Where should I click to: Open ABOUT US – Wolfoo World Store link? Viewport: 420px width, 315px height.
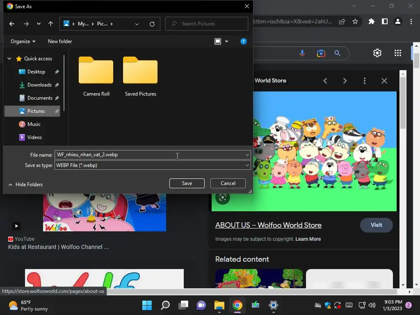point(268,225)
